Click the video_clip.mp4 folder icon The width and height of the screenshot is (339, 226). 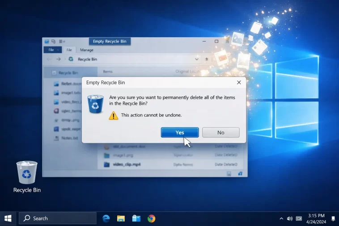click(106, 165)
